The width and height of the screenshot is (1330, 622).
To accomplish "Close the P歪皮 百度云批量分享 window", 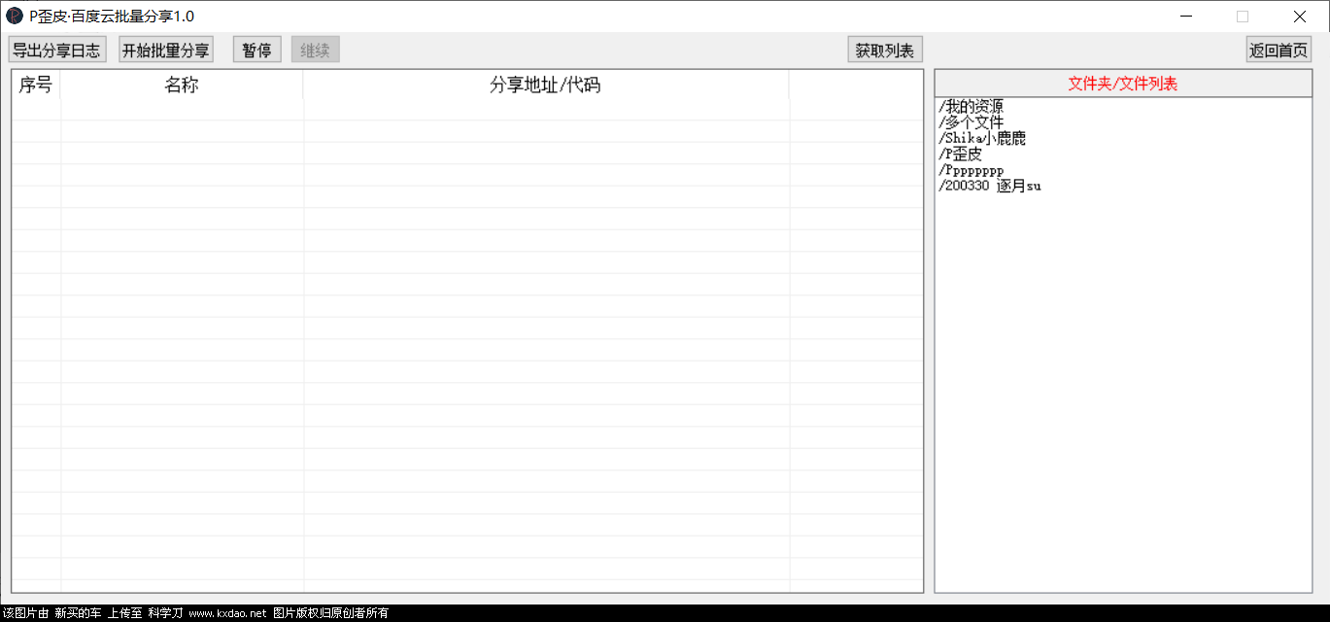I will (x=1300, y=16).
